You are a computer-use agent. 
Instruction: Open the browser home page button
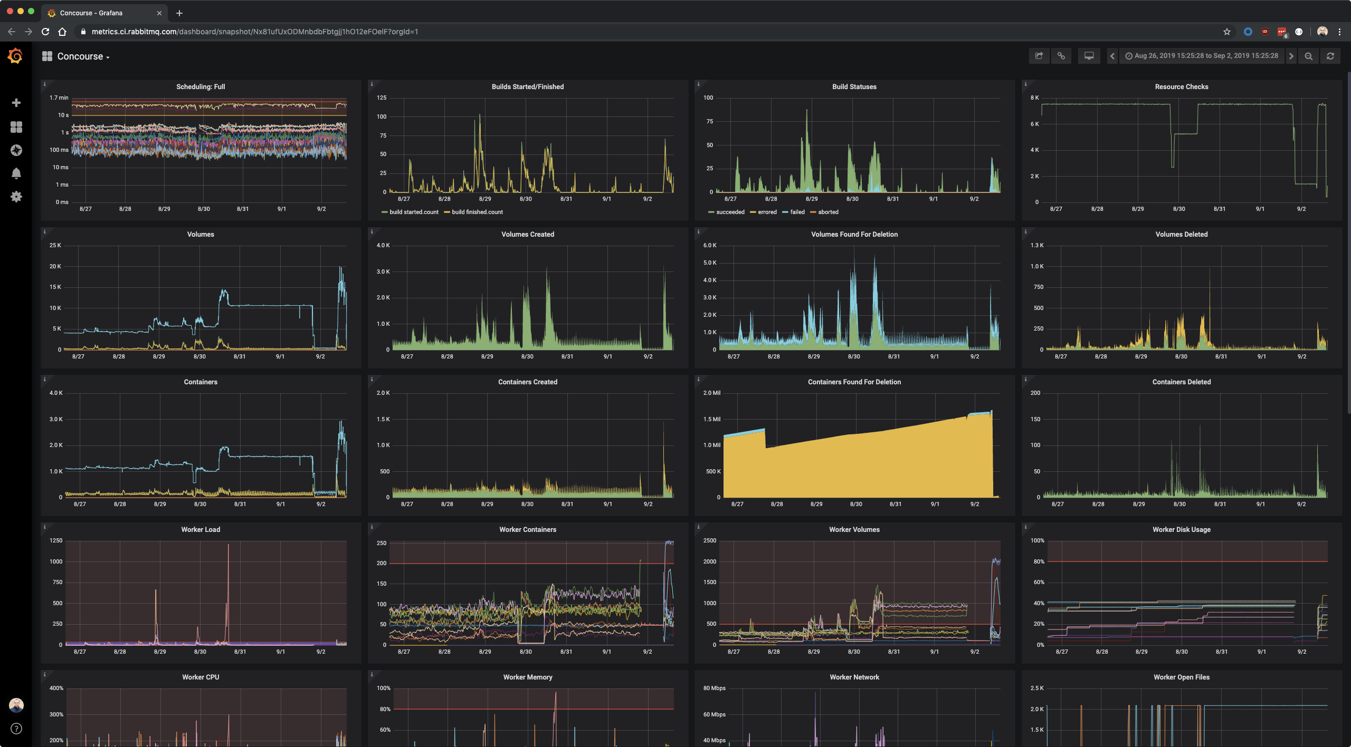coord(62,32)
